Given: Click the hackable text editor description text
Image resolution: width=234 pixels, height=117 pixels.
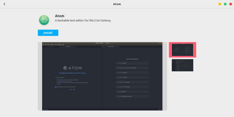Looking at the screenshot, I should (83, 20).
